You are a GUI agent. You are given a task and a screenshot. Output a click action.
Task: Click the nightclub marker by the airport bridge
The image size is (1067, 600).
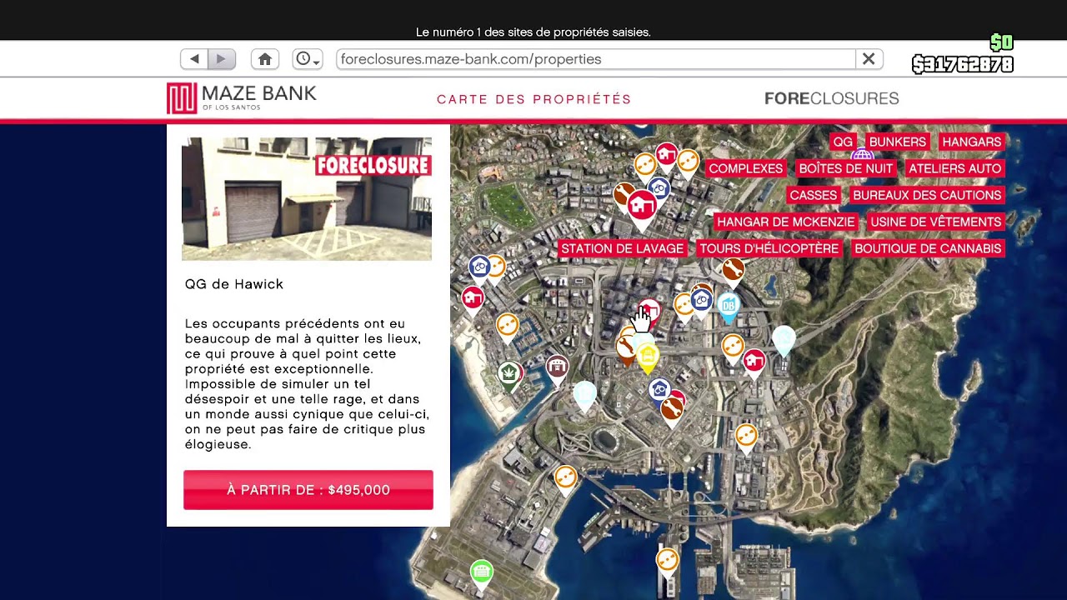pos(565,479)
